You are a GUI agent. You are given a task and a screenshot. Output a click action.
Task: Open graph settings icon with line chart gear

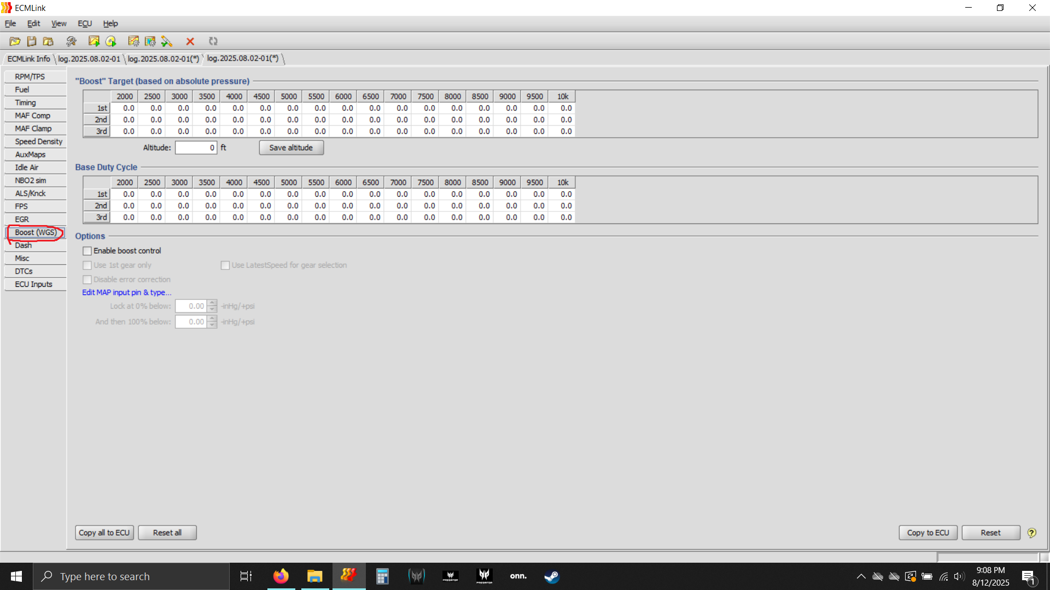pyautogui.click(x=133, y=42)
